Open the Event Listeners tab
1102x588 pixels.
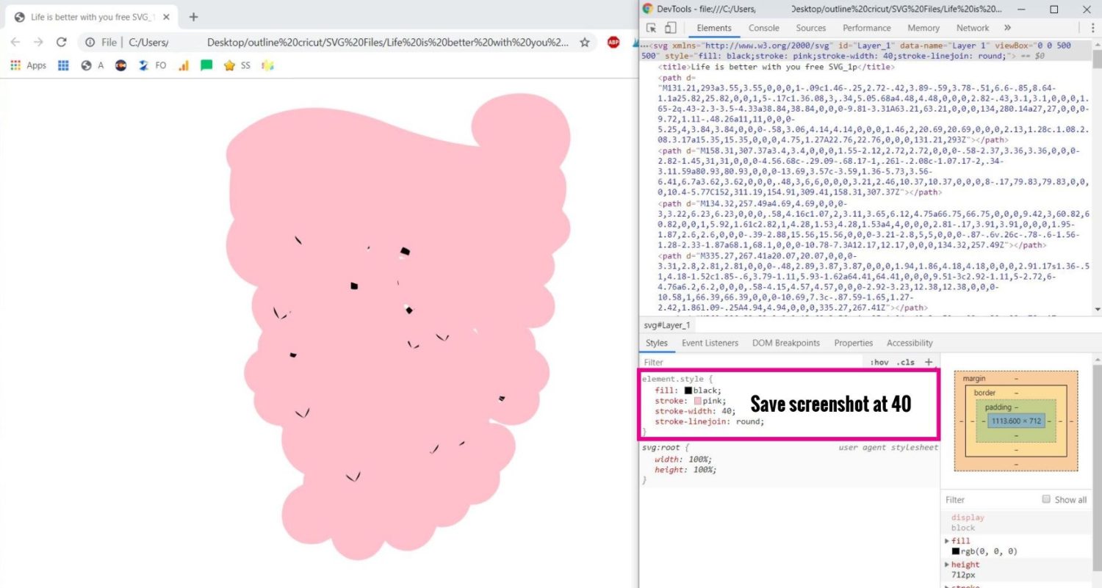pos(710,343)
